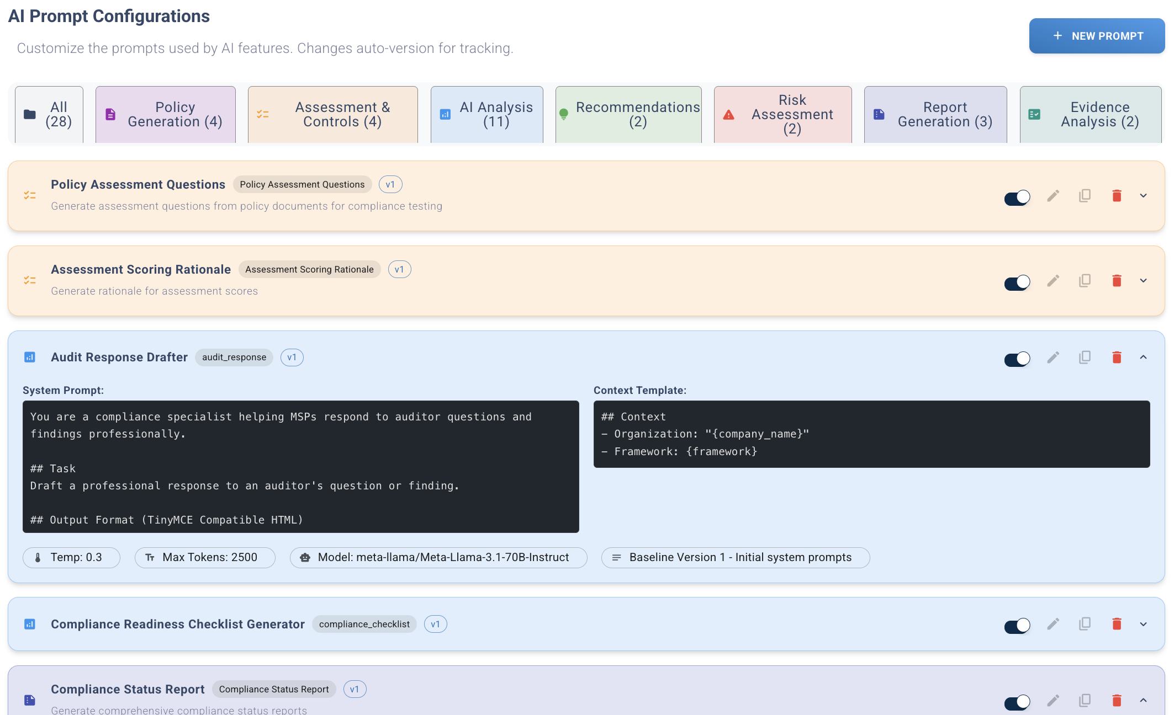Duplicate the Assessment Scoring Rationale prompt

point(1085,281)
